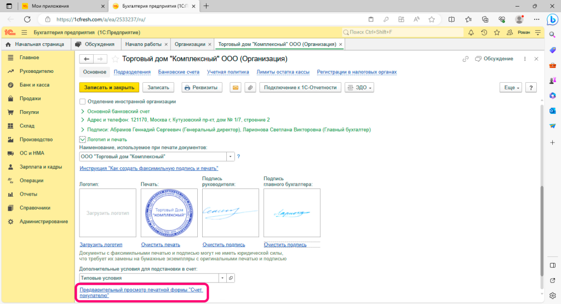
Task: Click the envelope email icon in toolbar
Action: pos(236,88)
